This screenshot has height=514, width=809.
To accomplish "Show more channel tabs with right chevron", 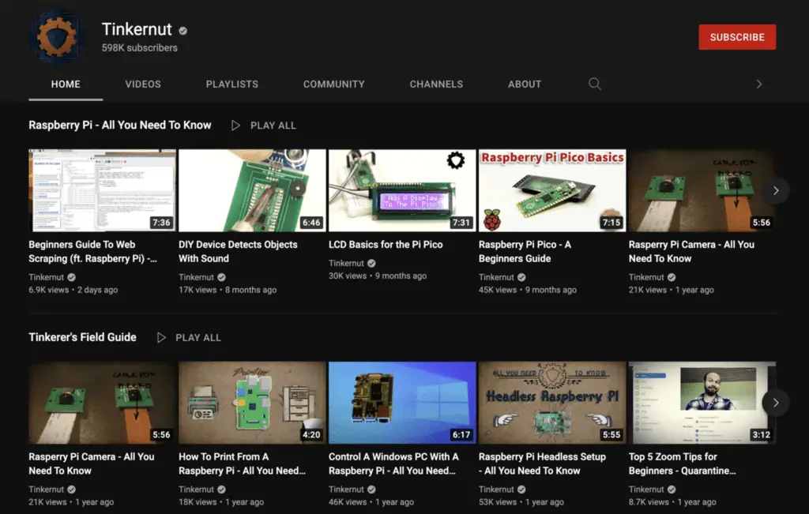I will click(x=758, y=84).
